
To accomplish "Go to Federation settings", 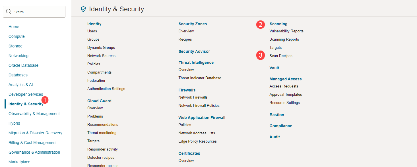I will click(x=96, y=80).
